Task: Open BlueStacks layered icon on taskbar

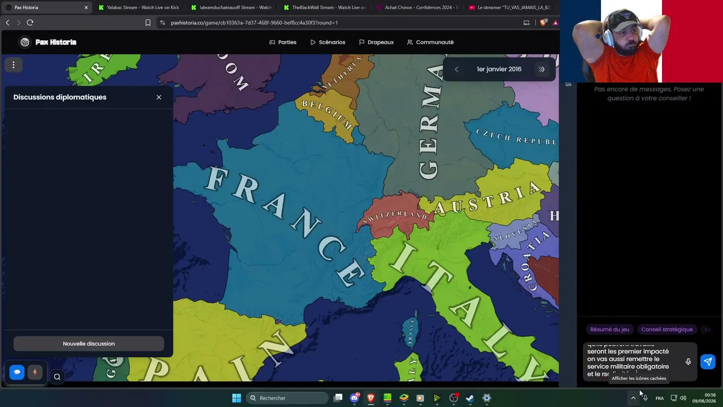Action: tap(404, 398)
